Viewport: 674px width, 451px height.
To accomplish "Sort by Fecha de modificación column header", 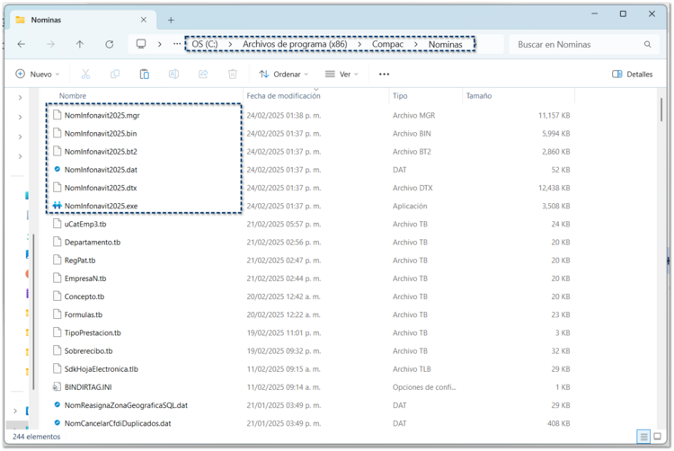I will coord(283,95).
